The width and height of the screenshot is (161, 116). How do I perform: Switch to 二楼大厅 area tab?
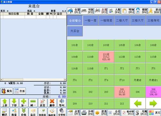pyautogui.click(x=122, y=21)
